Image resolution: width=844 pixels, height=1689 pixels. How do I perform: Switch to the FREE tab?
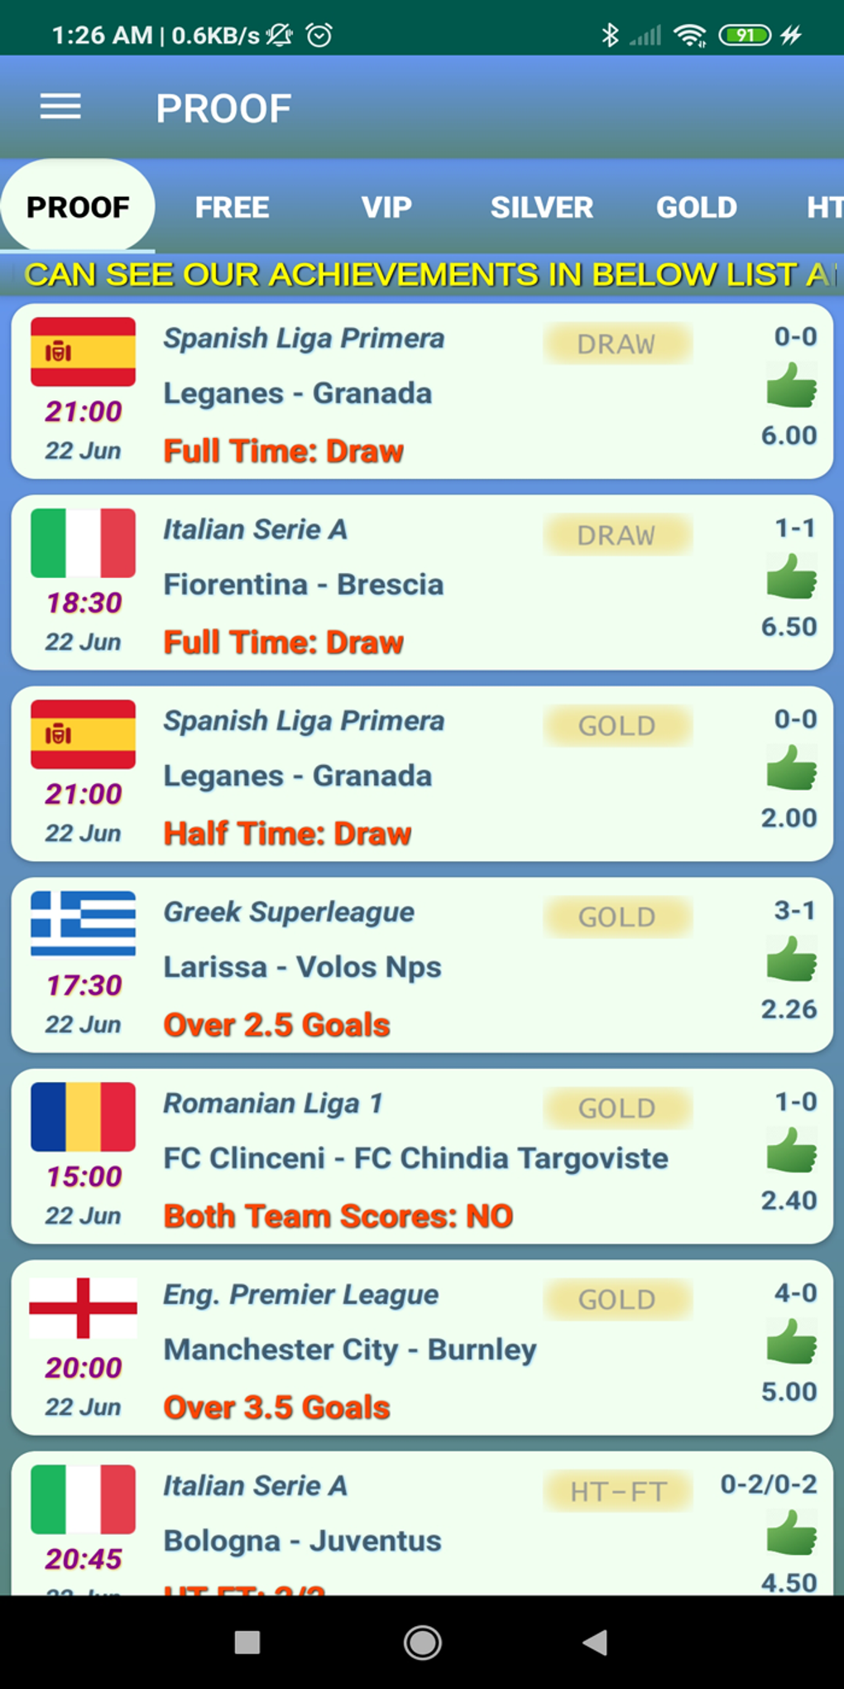click(232, 207)
